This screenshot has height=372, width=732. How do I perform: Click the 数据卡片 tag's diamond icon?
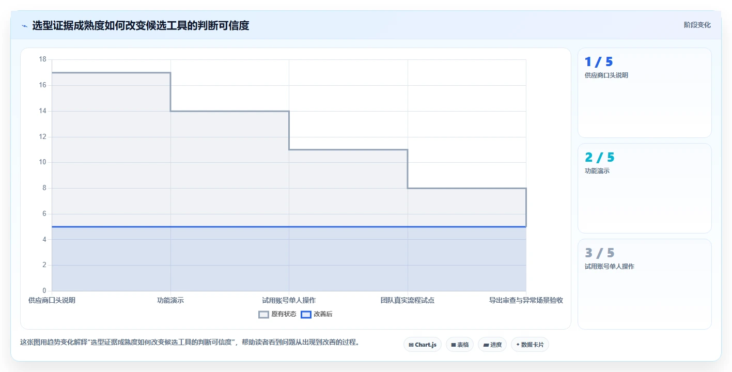pyautogui.click(x=518, y=344)
